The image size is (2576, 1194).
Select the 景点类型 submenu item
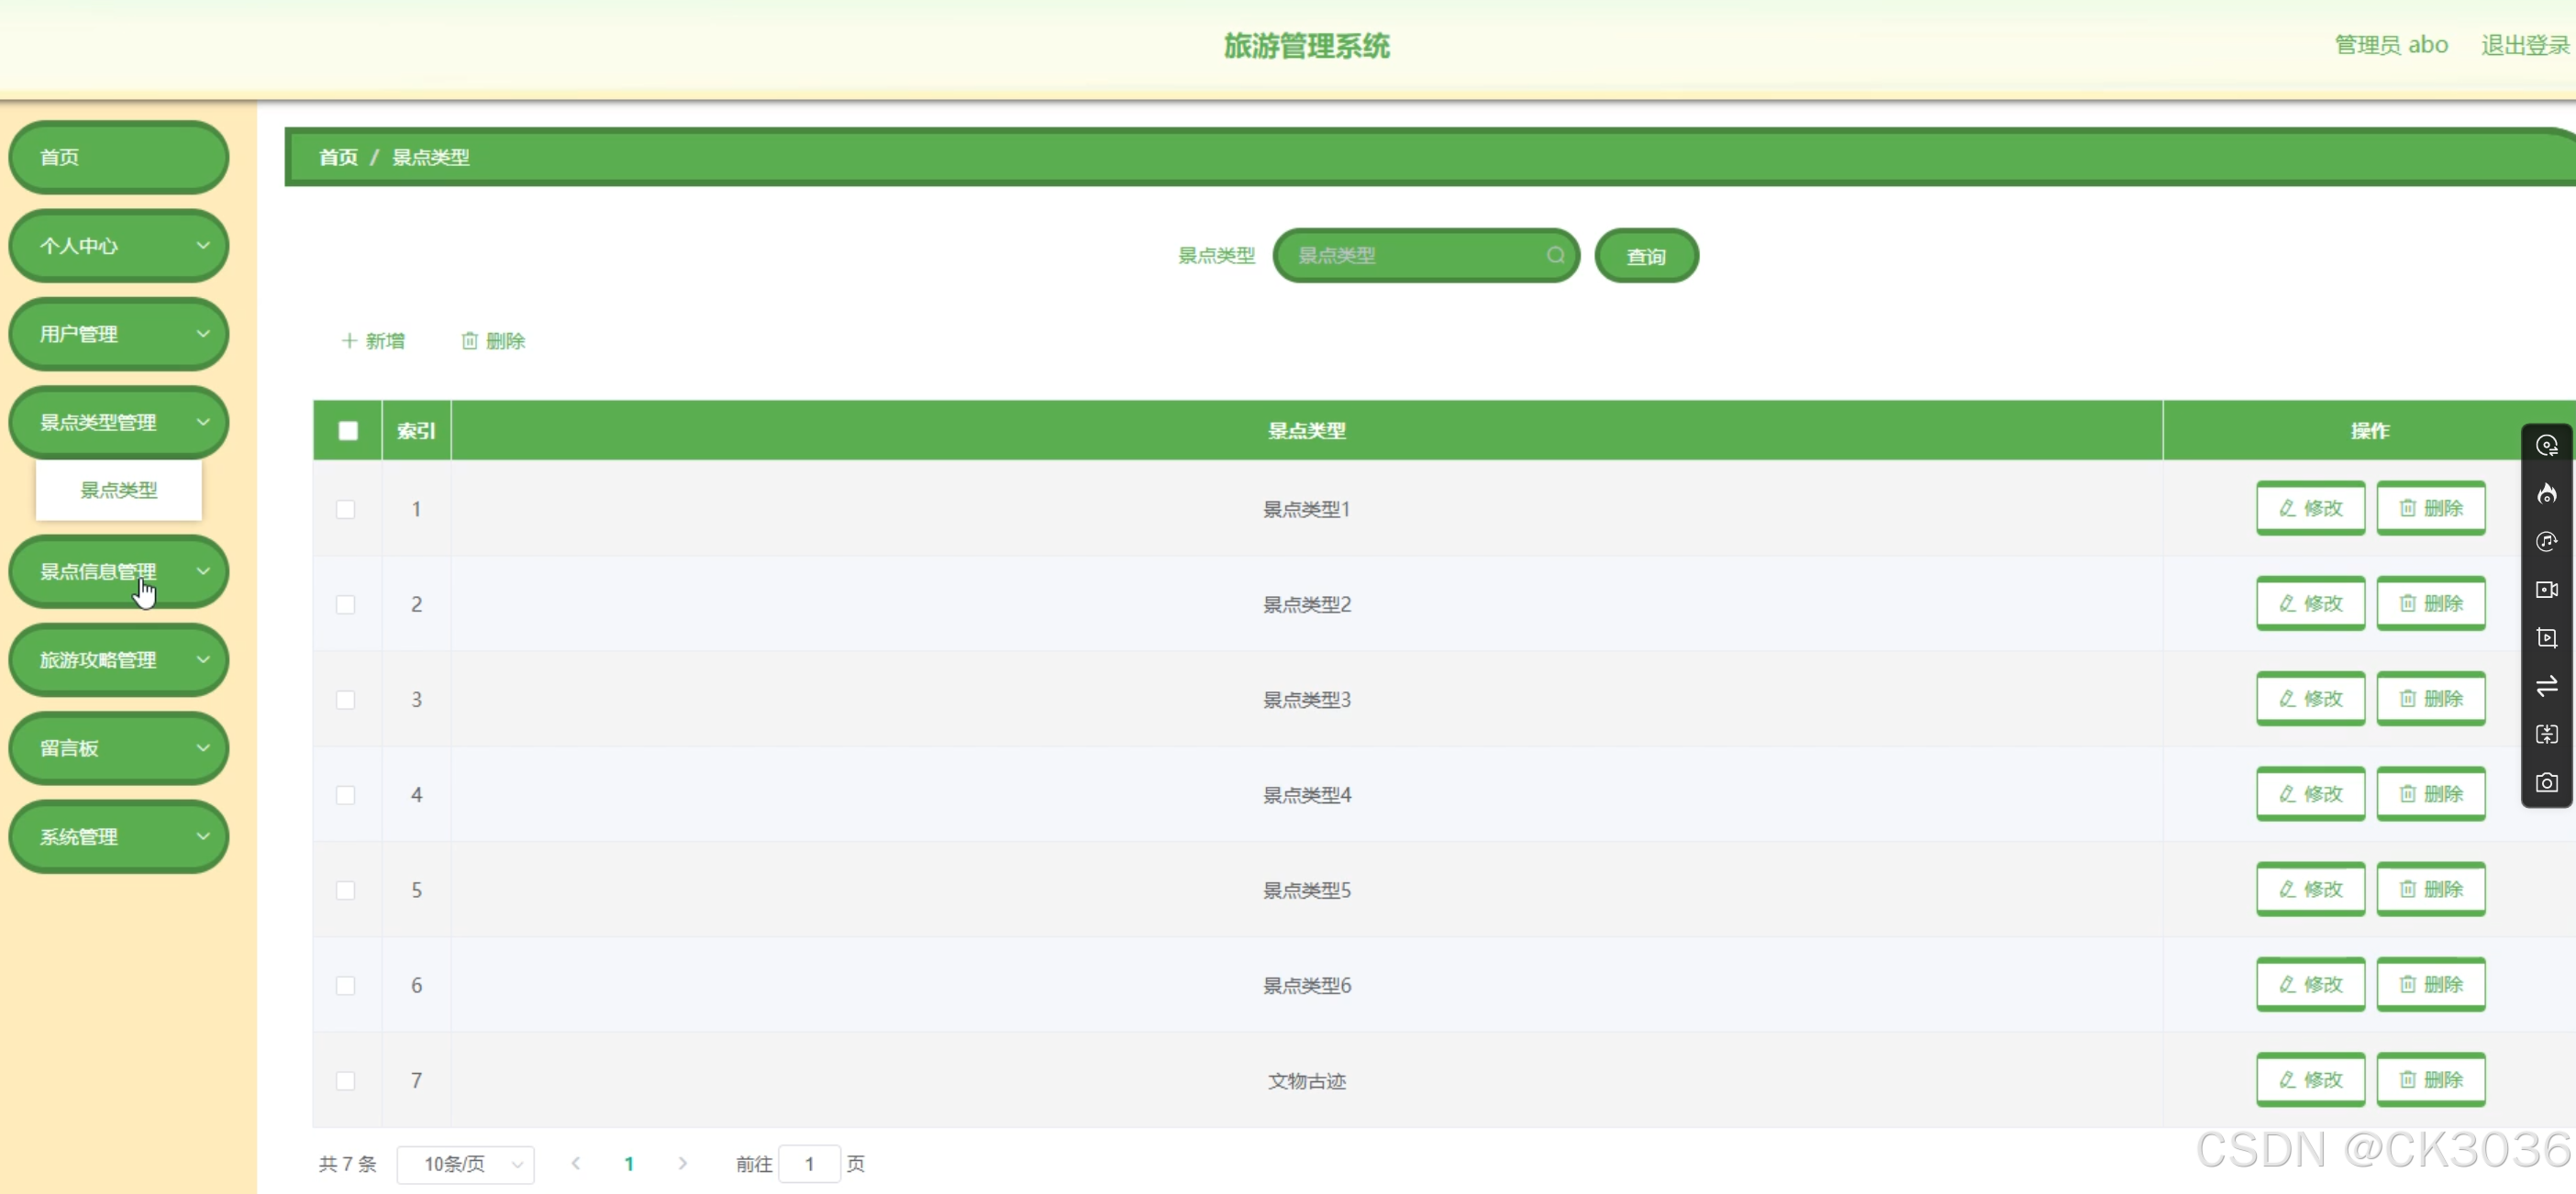coord(119,490)
